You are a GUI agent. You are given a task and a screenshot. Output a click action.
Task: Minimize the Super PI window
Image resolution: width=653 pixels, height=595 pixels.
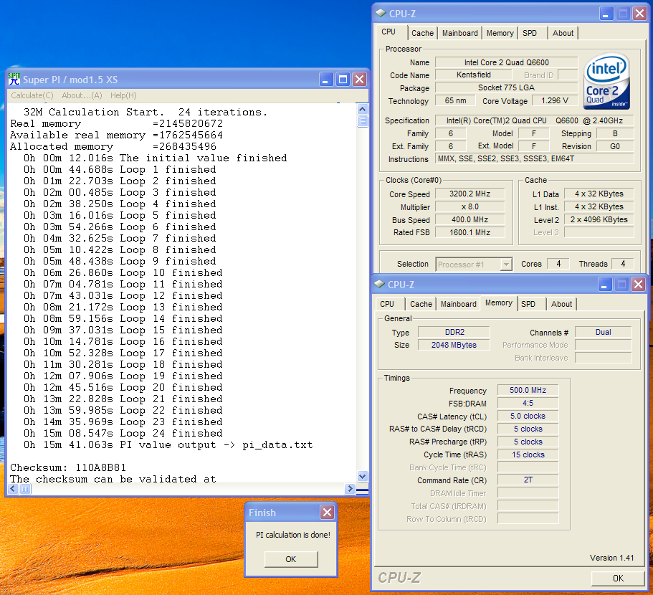(x=326, y=79)
